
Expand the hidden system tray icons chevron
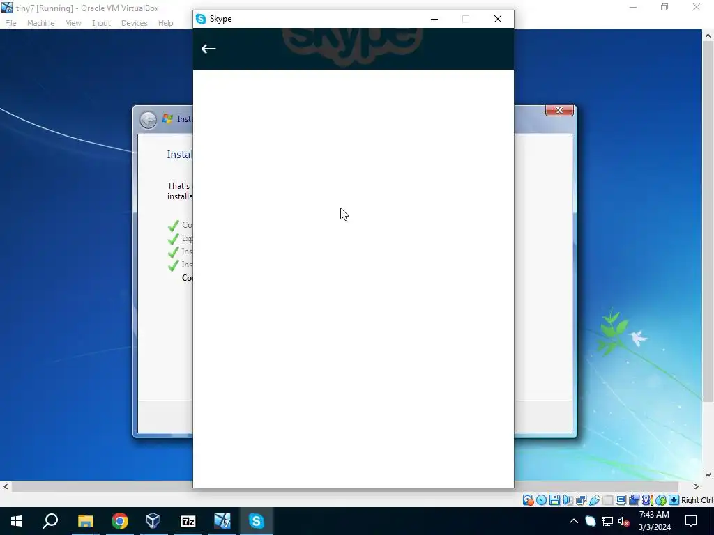click(x=574, y=521)
